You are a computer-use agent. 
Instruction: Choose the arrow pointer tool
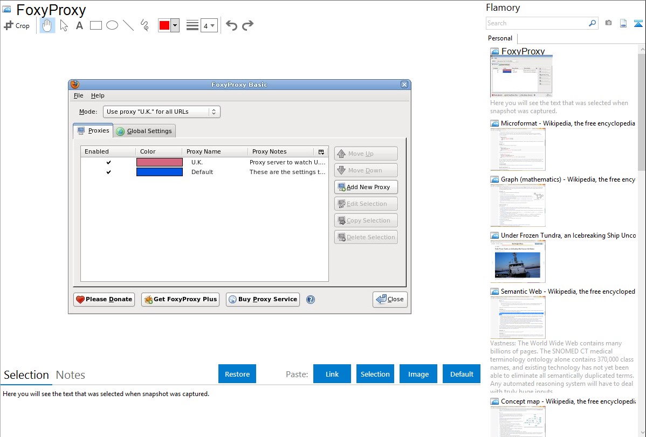click(x=64, y=25)
